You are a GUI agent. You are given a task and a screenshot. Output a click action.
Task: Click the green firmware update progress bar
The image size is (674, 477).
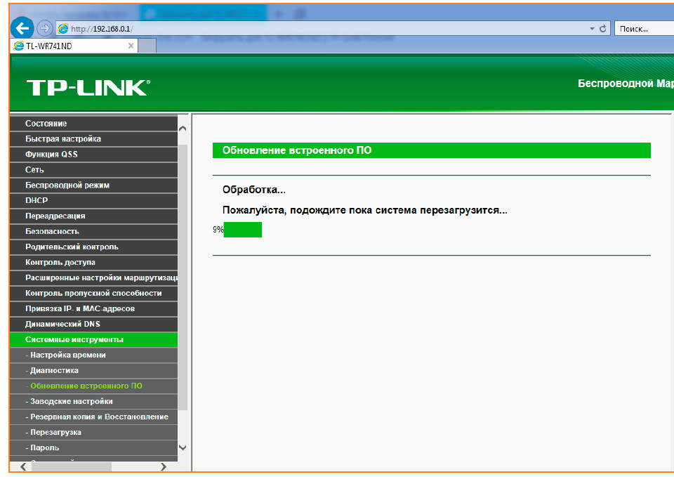click(243, 230)
